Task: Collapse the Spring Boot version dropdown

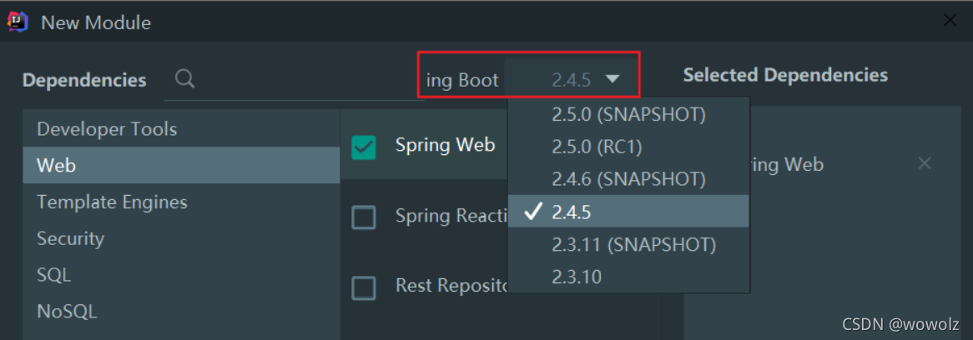Action: (612, 79)
